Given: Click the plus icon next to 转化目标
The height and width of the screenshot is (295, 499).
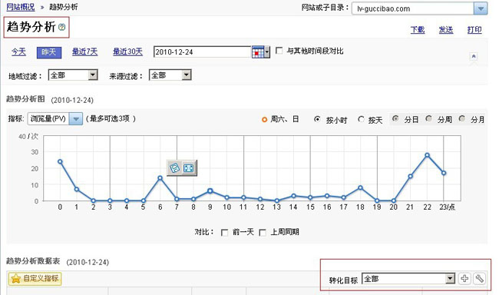Looking at the screenshot, I should click(464, 279).
